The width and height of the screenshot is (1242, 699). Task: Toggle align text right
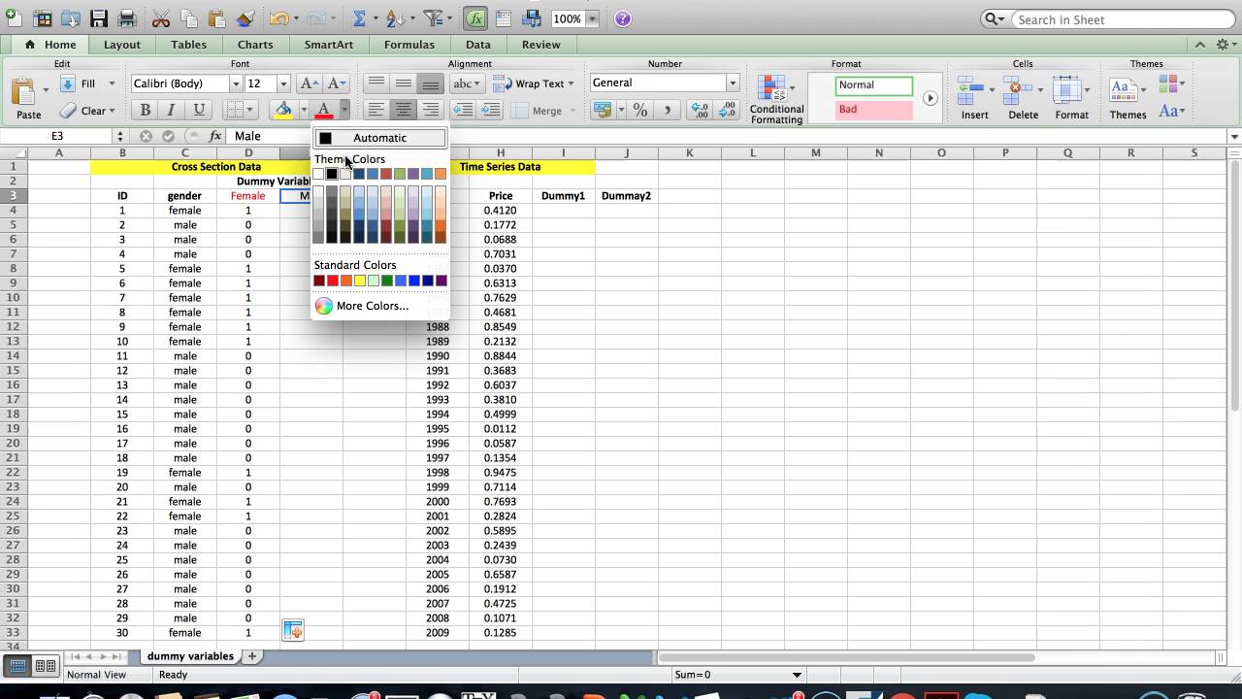click(430, 110)
